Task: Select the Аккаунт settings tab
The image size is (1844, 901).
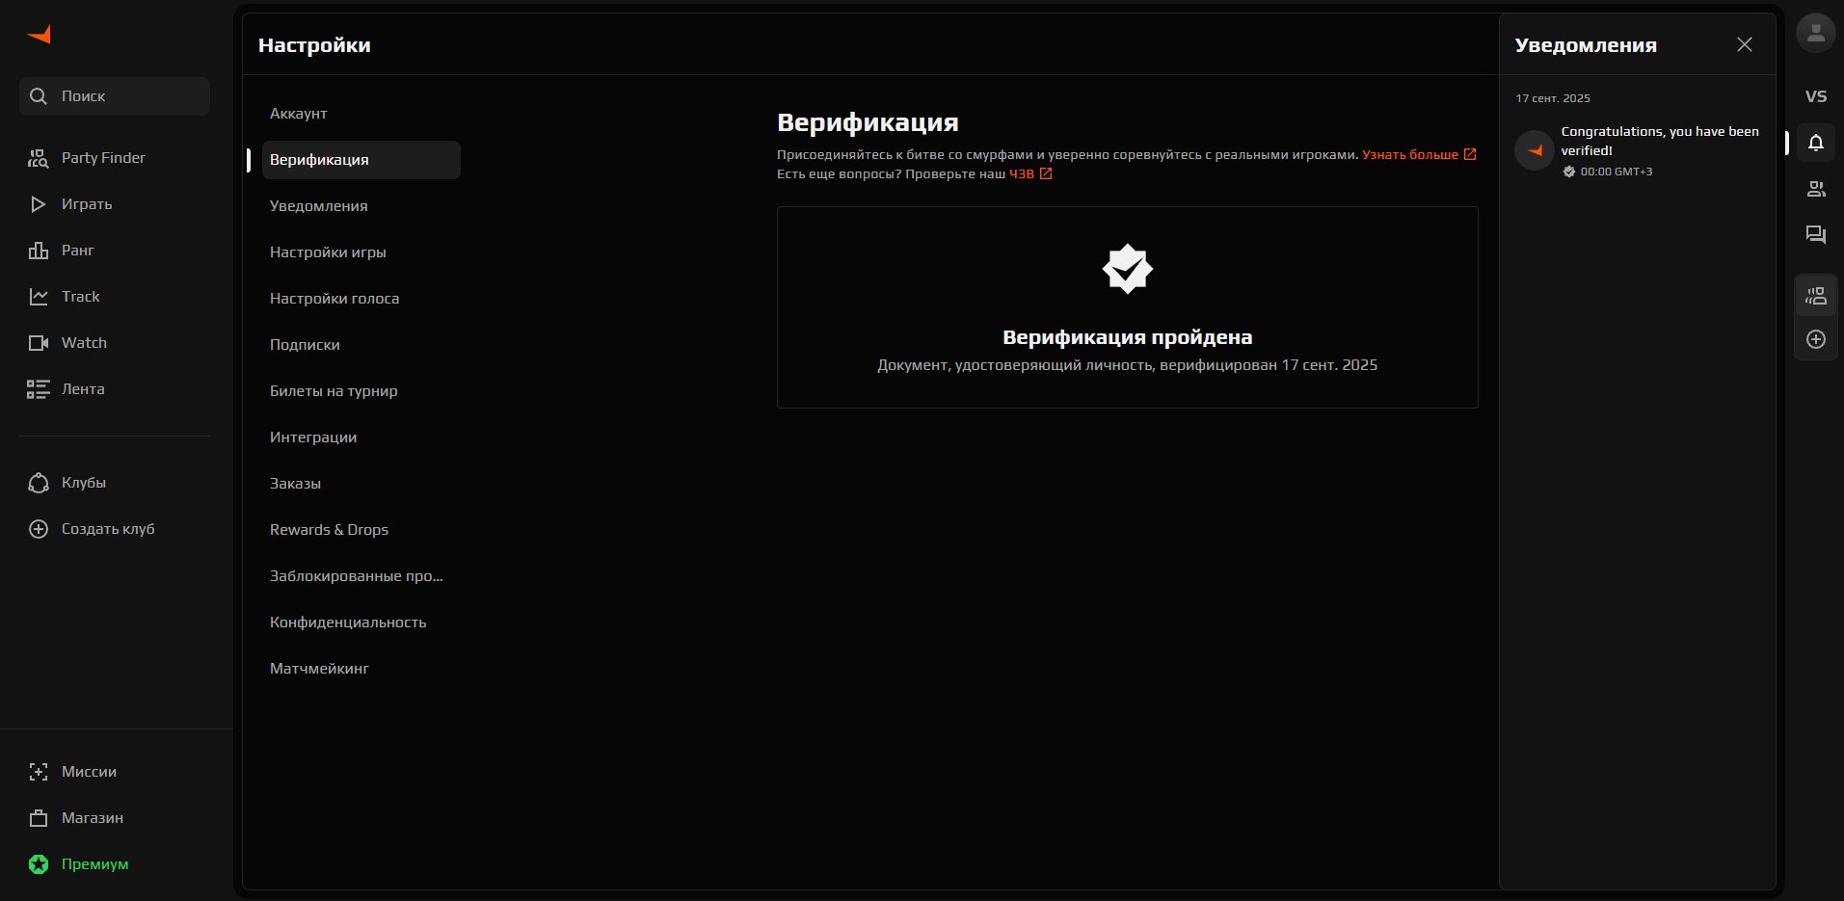Action: click(299, 114)
